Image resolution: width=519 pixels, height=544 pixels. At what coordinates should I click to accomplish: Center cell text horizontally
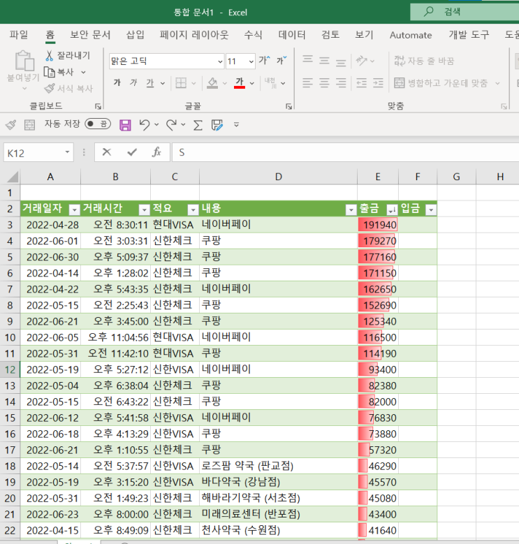(324, 83)
